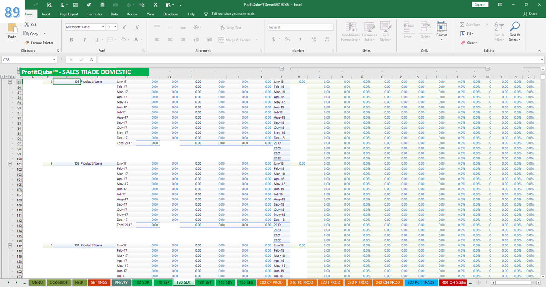Show outline level 3 rows
This screenshot has width=546, height=307.
tap(10, 77)
